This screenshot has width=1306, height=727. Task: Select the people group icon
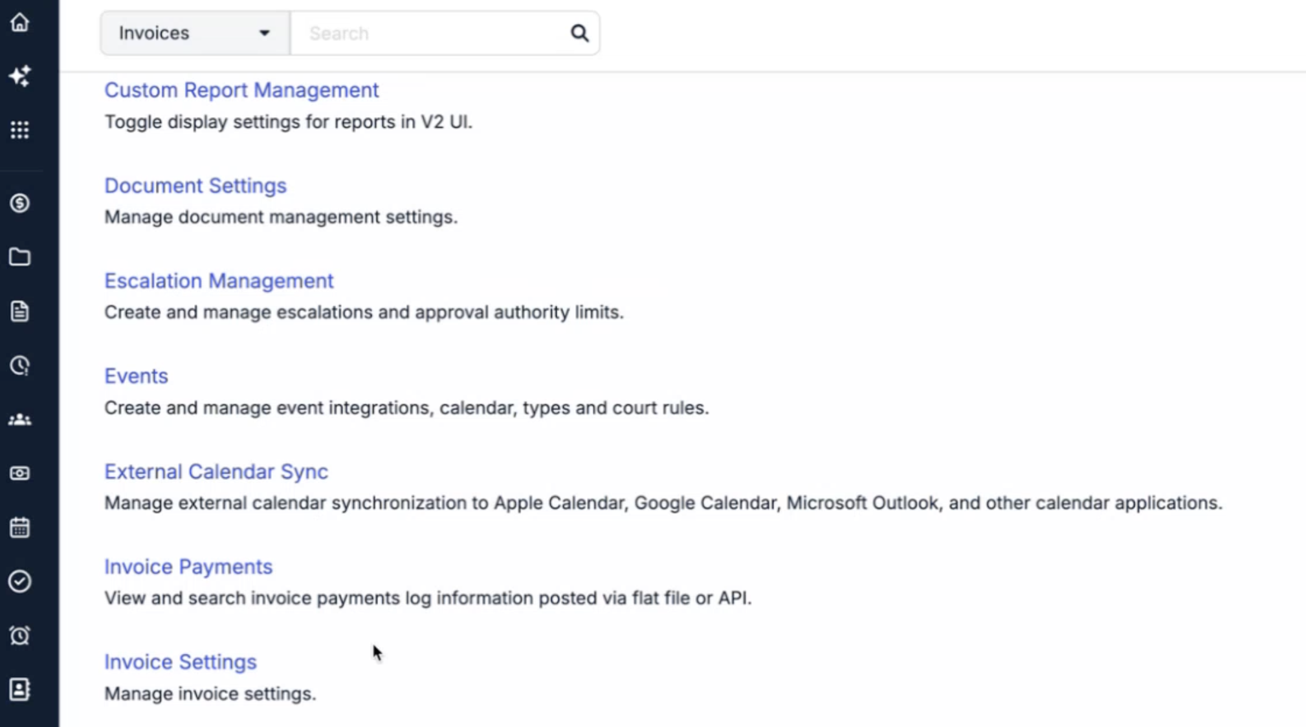(19, 420)
